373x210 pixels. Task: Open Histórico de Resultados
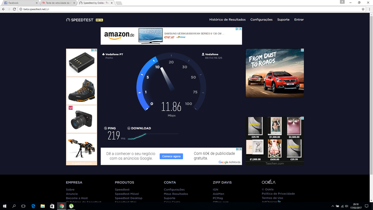tap(227, 19)
